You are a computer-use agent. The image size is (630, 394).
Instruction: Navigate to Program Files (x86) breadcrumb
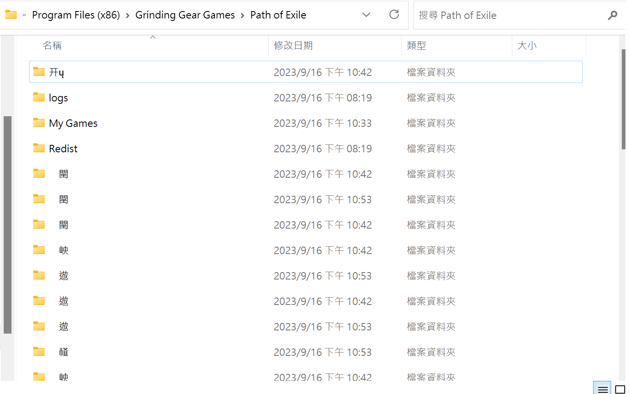pyautogui.click(x=76, y=15)
